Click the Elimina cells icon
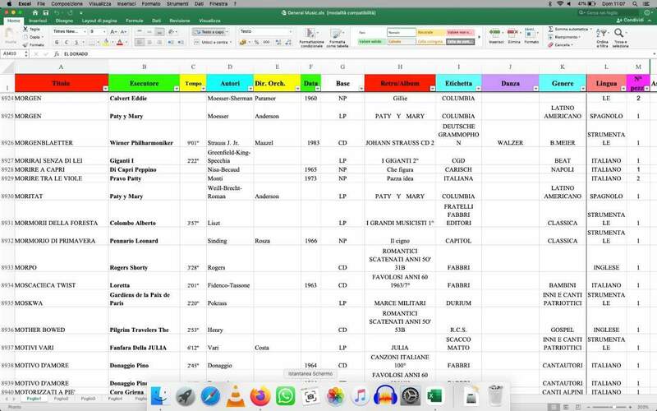The width and height of the screenshot is (657, 411). (x=515, y=34)
